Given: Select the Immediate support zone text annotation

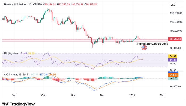Looking at the screenshot, I should click(x=152, y=43).
